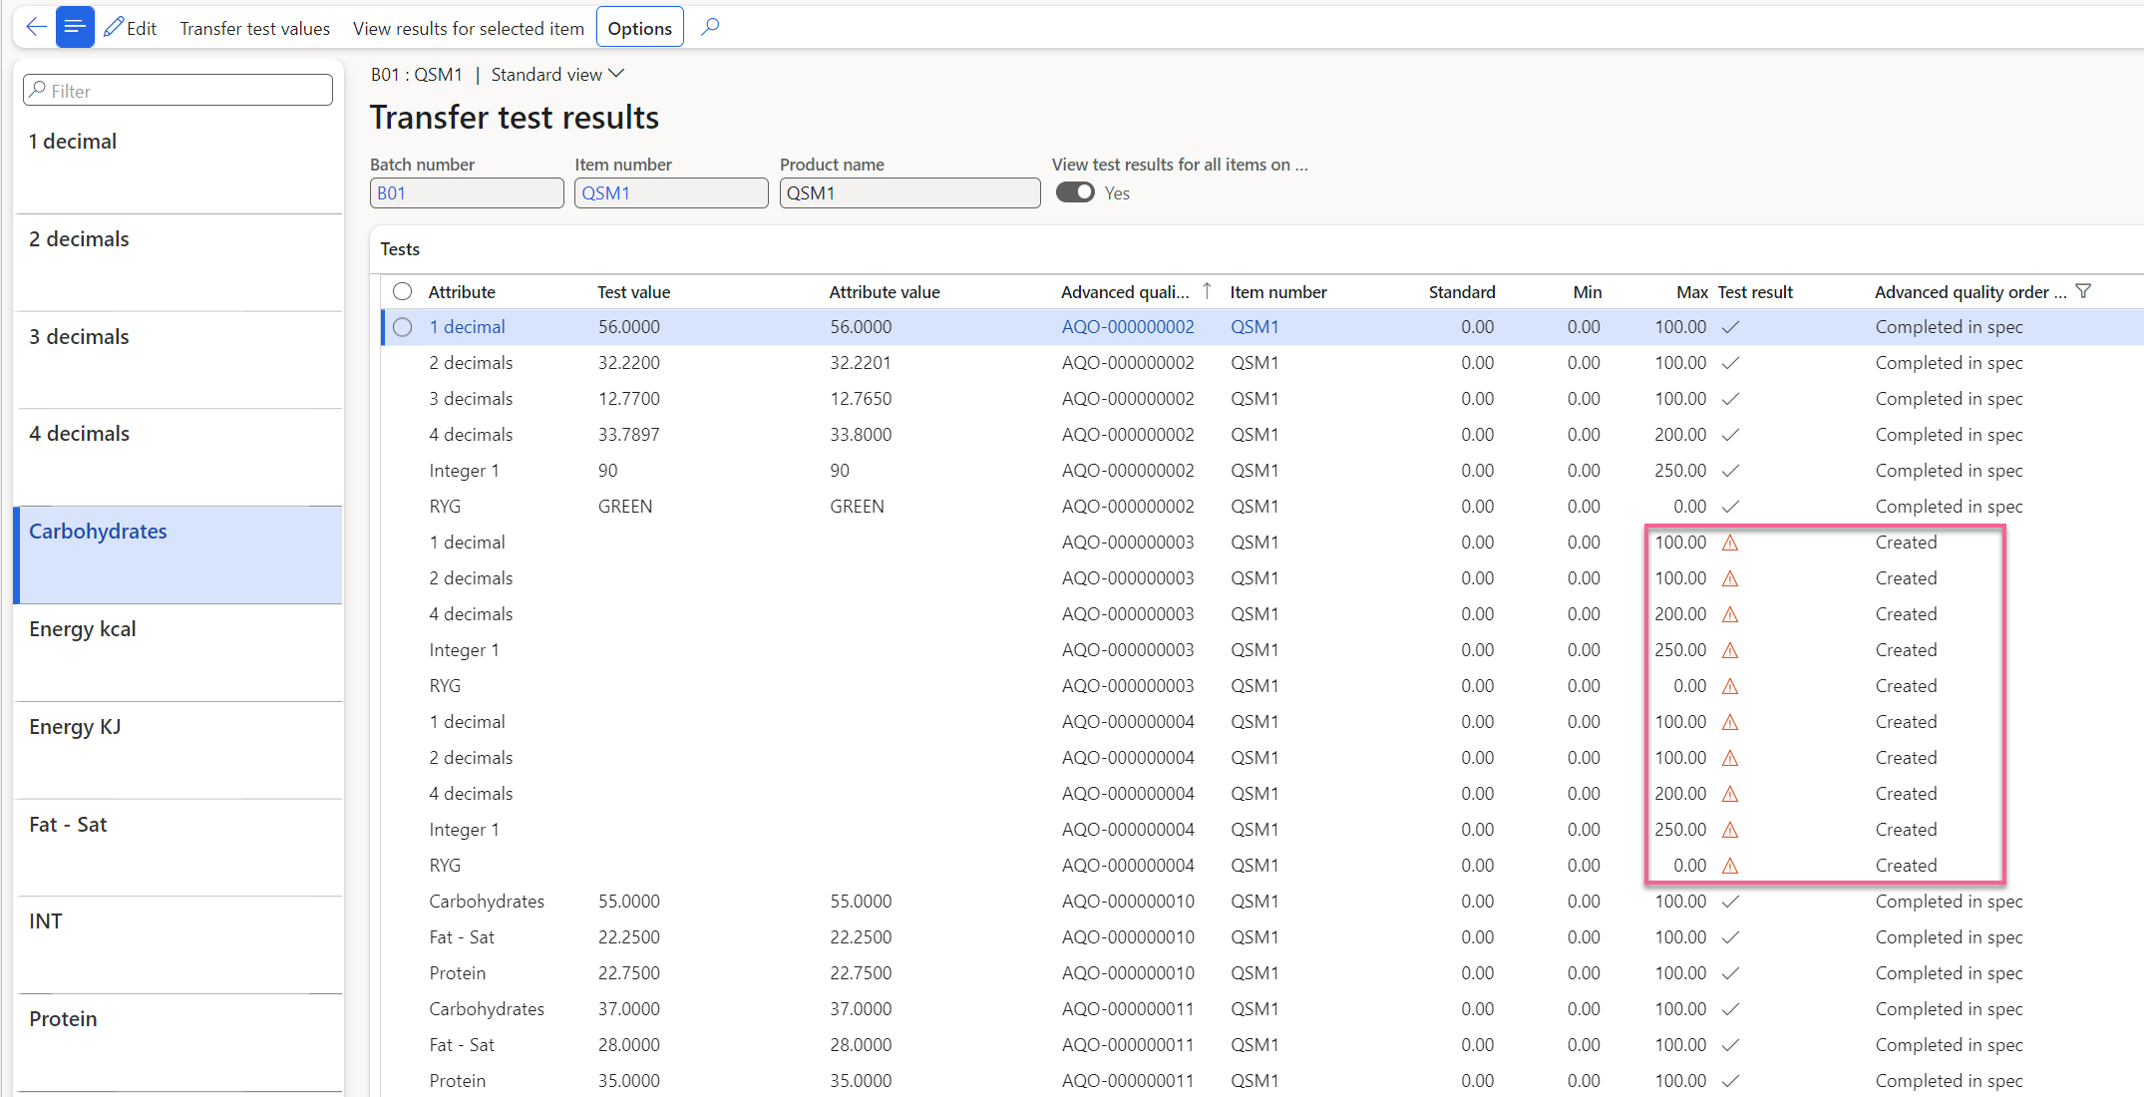The height and width of the screenshot is (1097, 2144).
Task: Toggle the list pane icon
Action: [x=75, y=27]
